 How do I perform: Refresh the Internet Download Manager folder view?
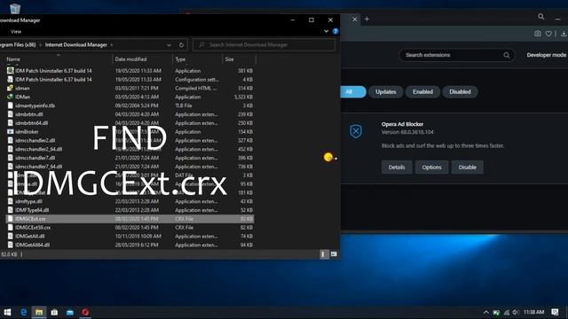181,45
